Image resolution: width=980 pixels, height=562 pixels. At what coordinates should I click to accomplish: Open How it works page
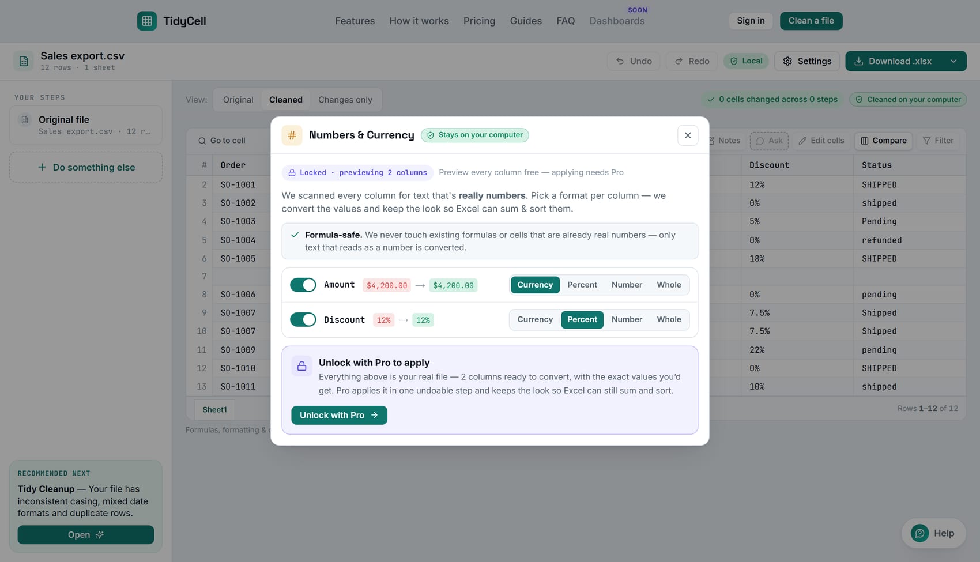[x=419, y=21]
